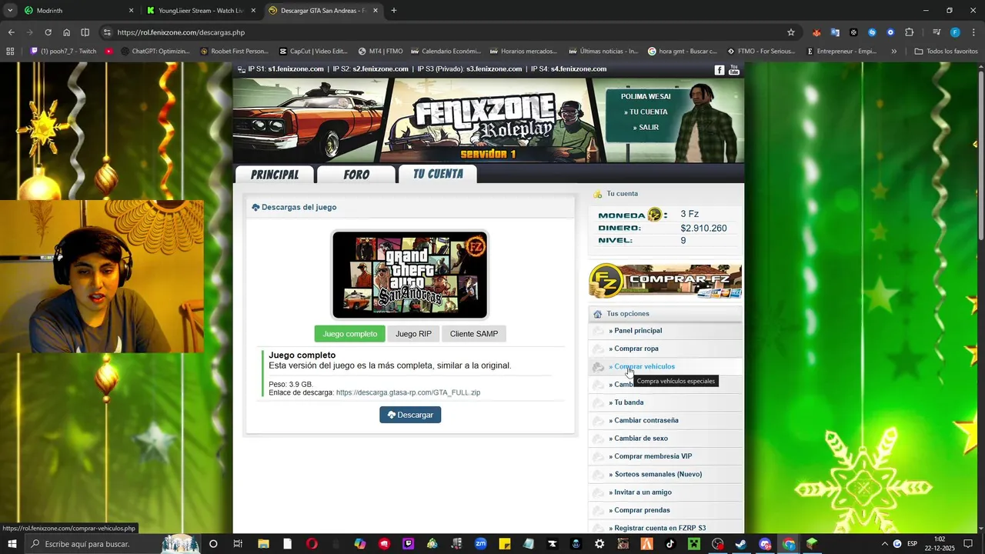The image size is (985, 554).
Task: Reload the page
Action: [x=48, y=32]
